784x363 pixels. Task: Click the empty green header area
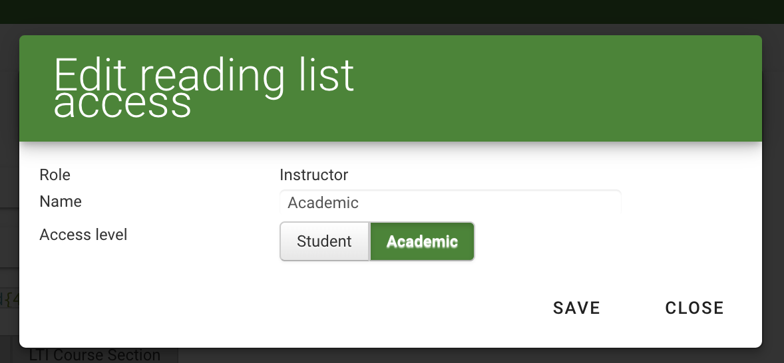559,88
